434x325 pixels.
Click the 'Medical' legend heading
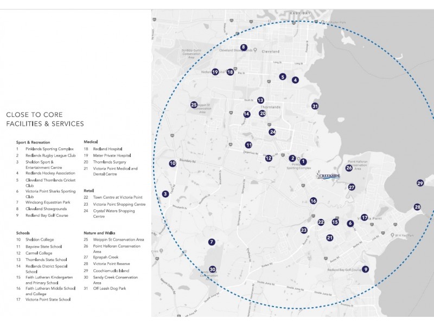tap(91, 142)
